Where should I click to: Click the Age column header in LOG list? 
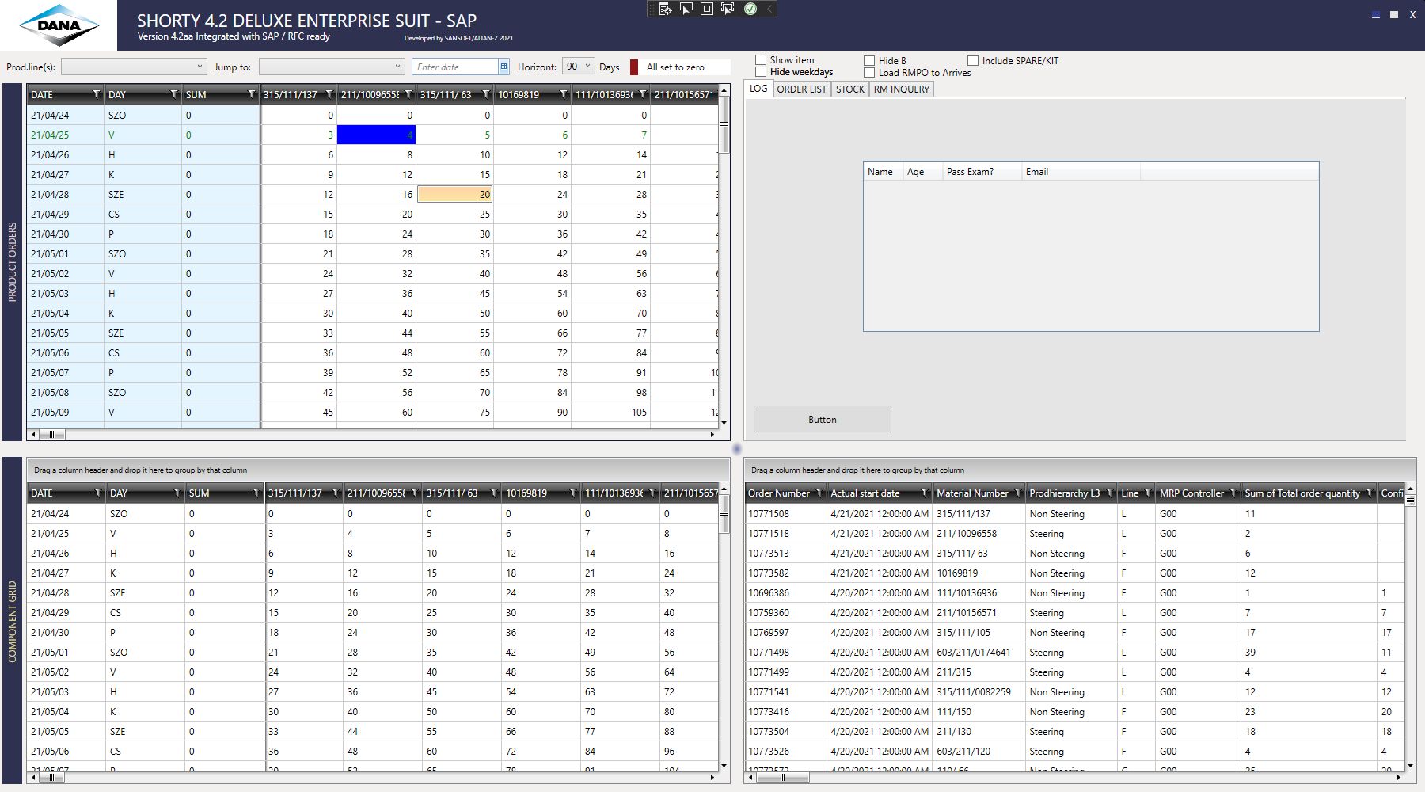click(x=922, y=172)
